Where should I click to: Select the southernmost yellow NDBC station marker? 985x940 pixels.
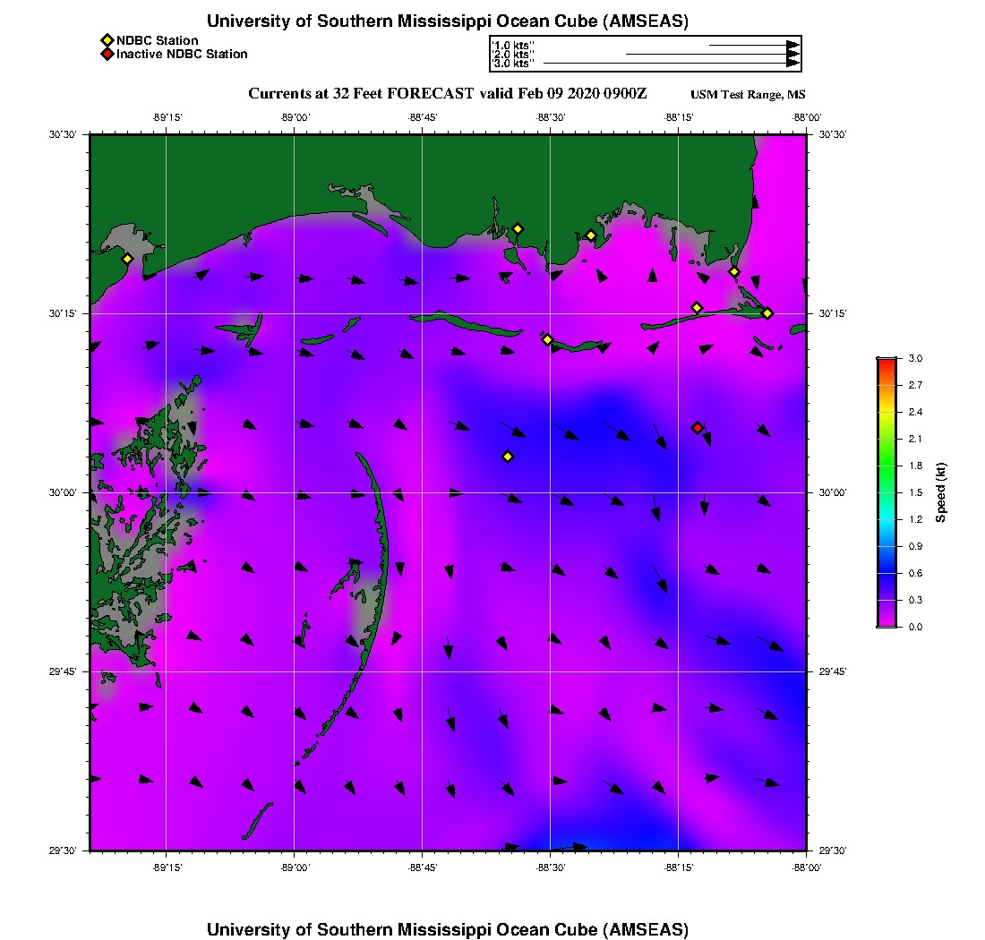pyautogui.click(x=508, y=457)
